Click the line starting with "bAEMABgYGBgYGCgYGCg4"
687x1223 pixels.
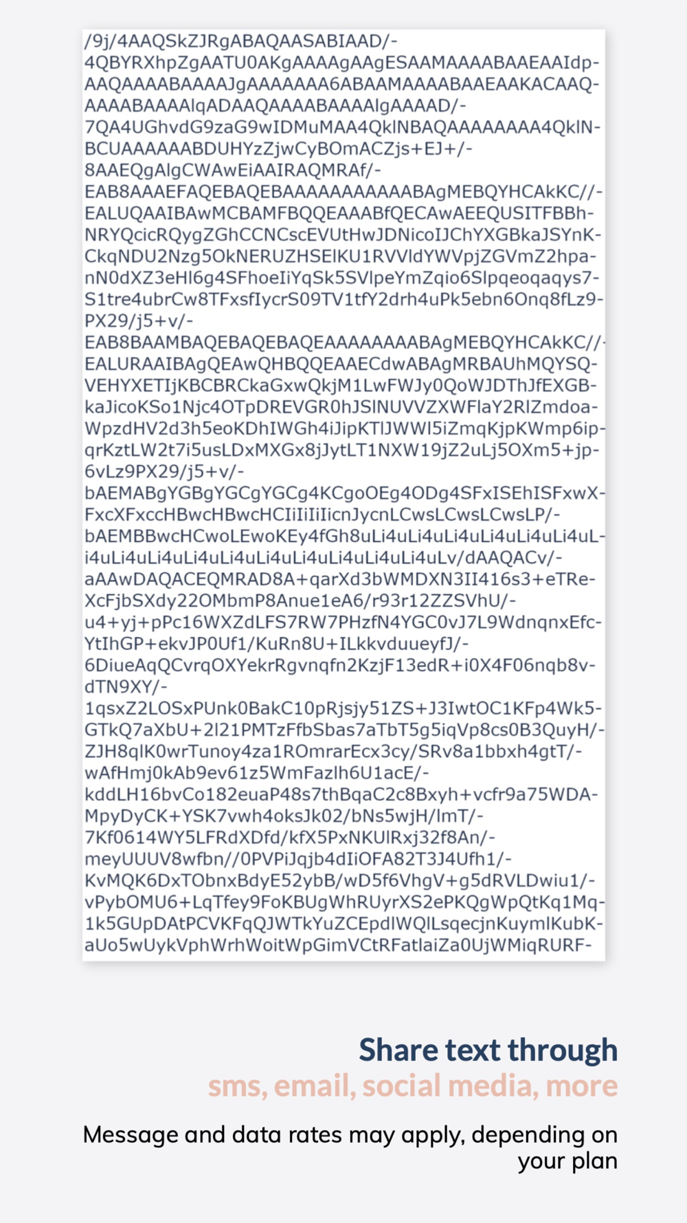(345, 493)
